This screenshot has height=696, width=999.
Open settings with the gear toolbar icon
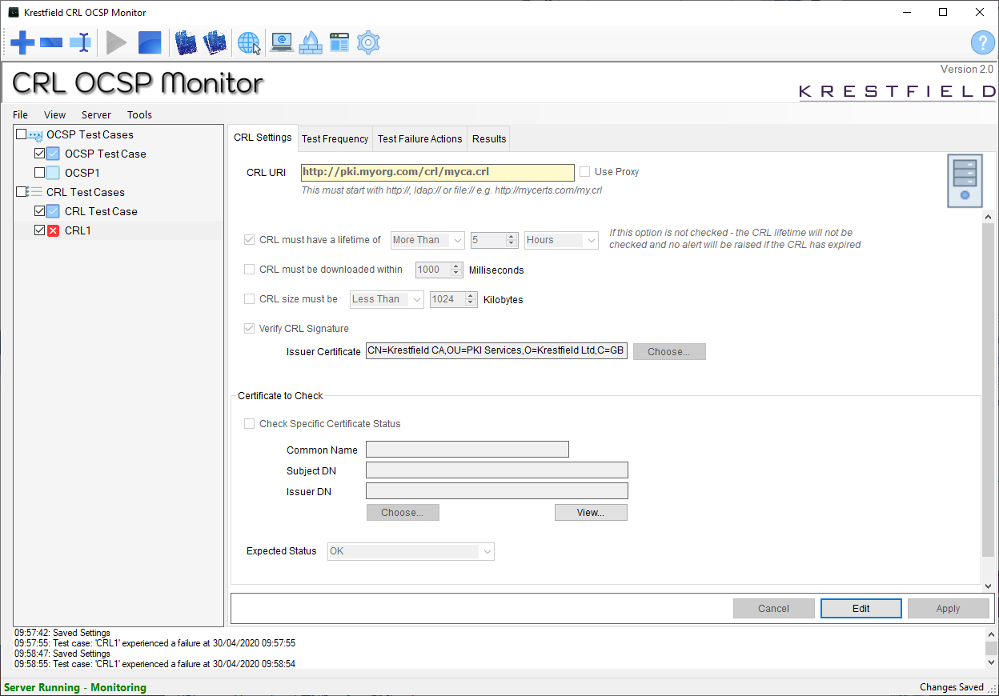(368, 42)
